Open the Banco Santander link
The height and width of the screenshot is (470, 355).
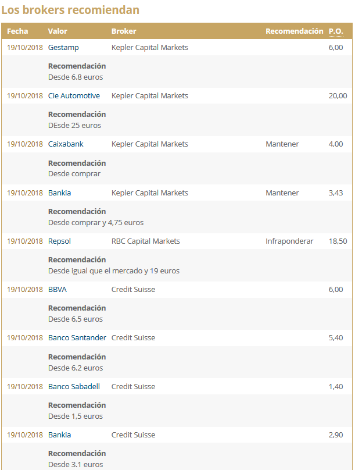tap(77, 337)
